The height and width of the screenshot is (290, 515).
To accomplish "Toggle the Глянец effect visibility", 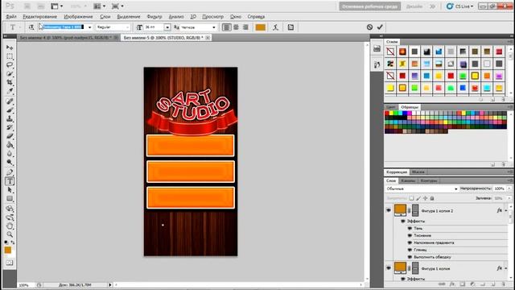I will pos(410,250).
